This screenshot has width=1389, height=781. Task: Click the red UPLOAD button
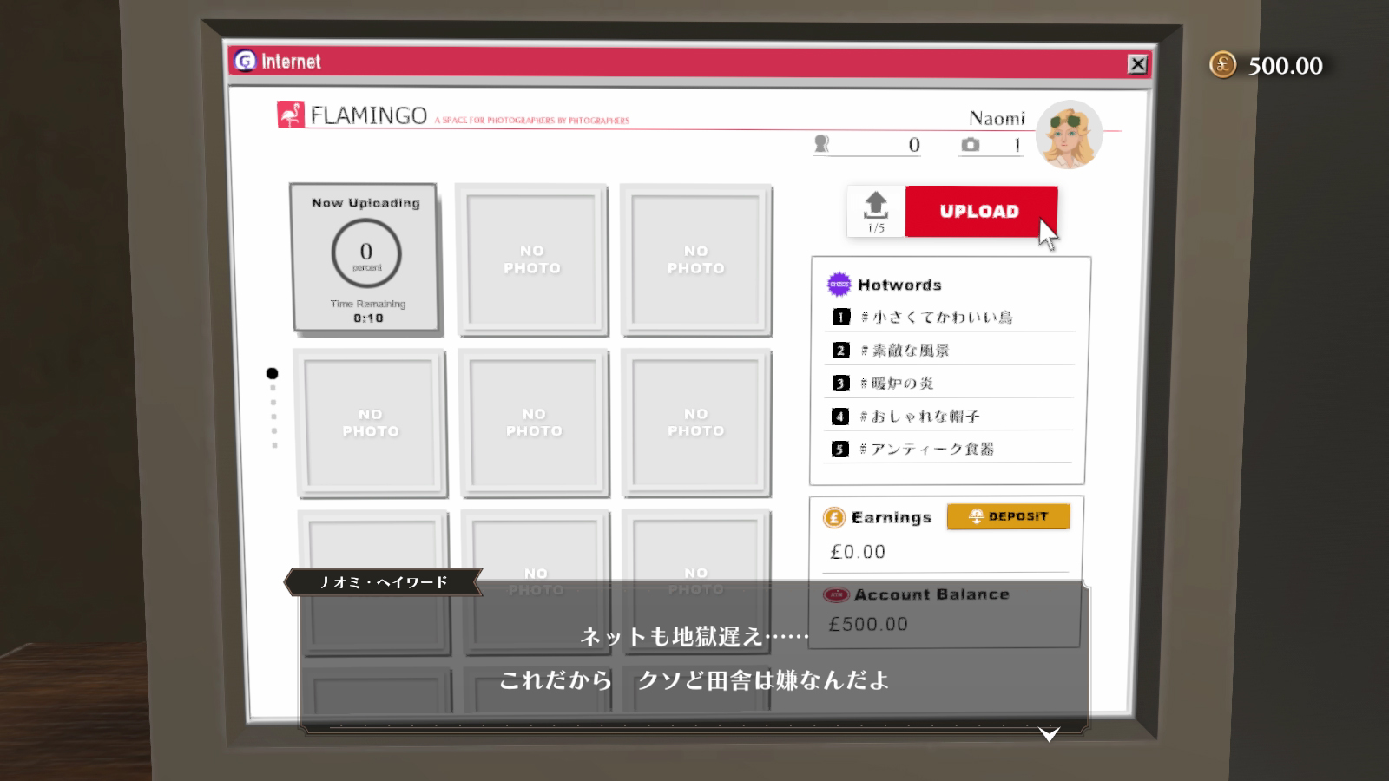tap(981, 211)
